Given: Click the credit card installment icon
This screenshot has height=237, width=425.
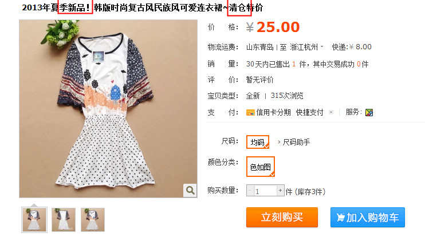Looking at the screenshot, I should click(x=250, y=112).
